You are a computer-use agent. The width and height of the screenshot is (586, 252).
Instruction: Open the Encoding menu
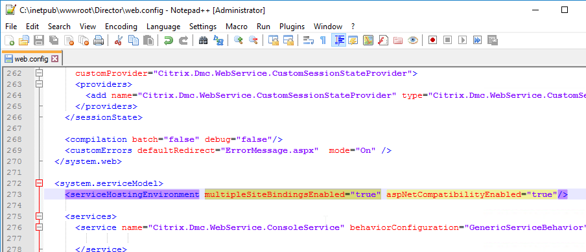121,27
